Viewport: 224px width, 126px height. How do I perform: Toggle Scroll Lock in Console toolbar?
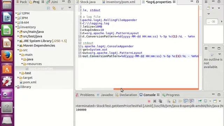174,101
